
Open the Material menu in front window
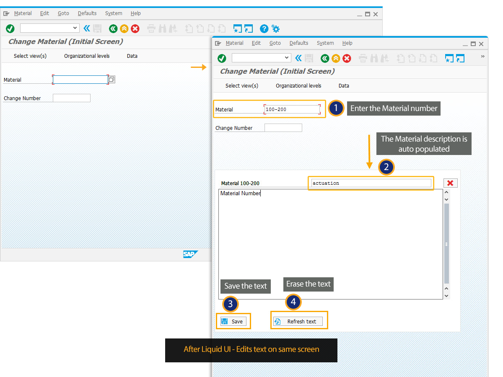[234, 43]
